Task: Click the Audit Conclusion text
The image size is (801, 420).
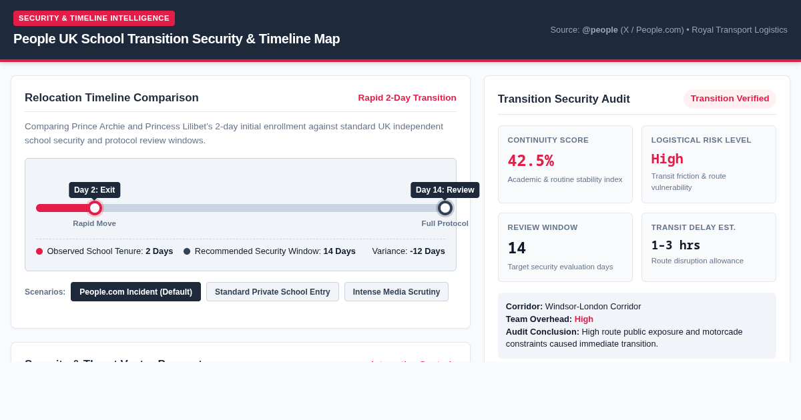Action: [624, 337]
